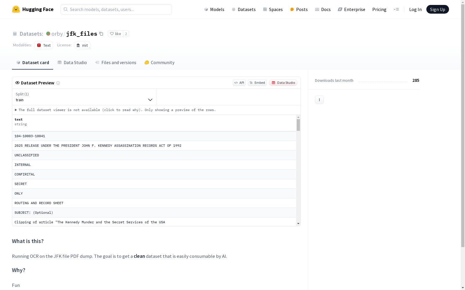Open the Pricing link
This screenshot has width=465, height=290.
point(379,9)
